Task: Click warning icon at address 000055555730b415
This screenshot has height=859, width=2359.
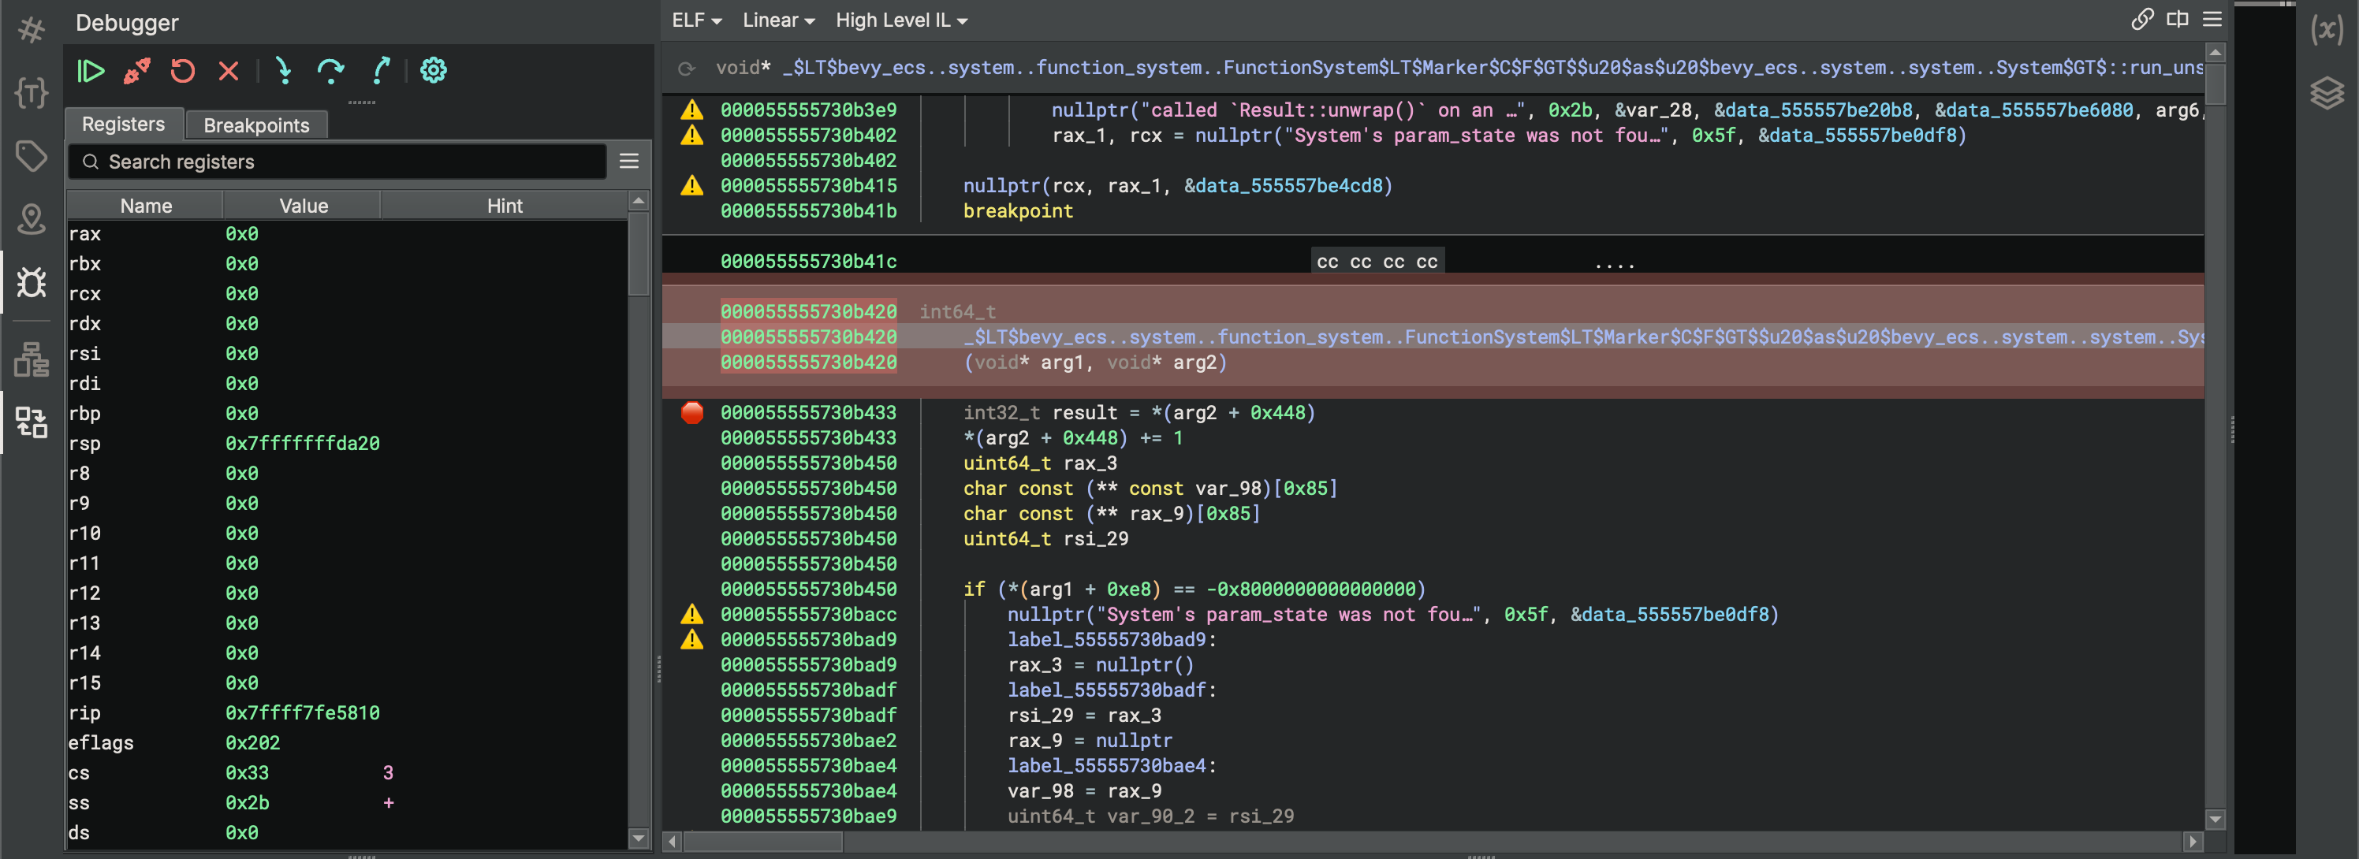Action: 692,186
